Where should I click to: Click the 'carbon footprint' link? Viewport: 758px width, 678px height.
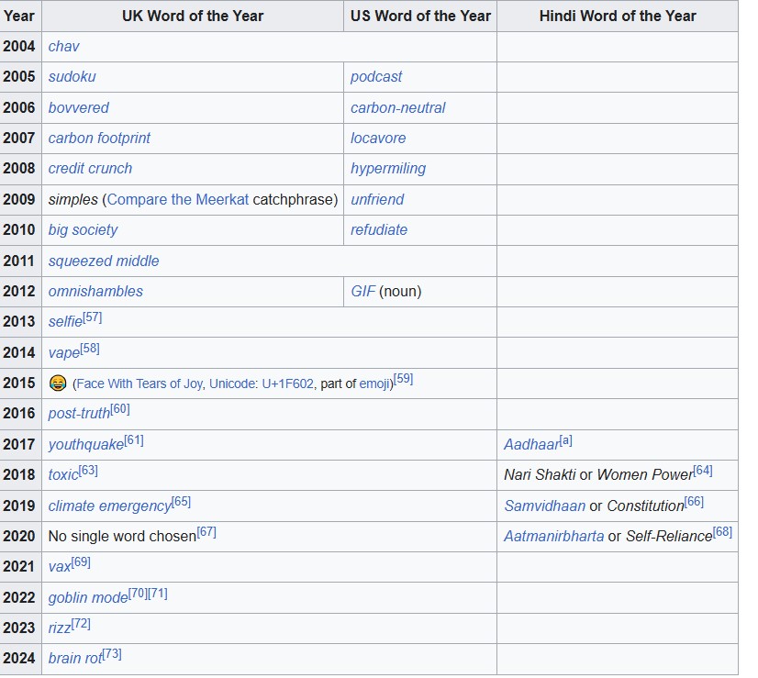click(99, 139)
